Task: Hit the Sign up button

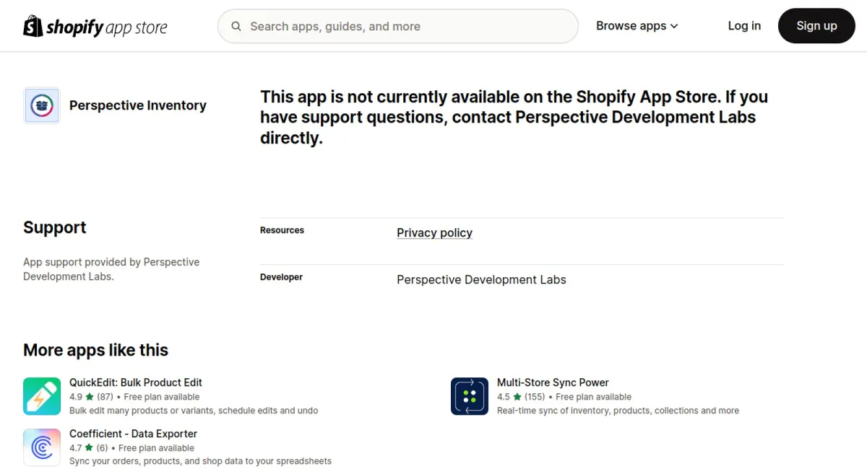Action: coord(816,26)
